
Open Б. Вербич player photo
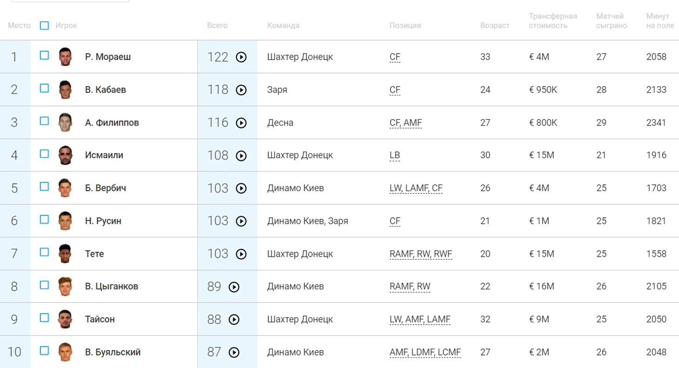(x=66, y=188)
